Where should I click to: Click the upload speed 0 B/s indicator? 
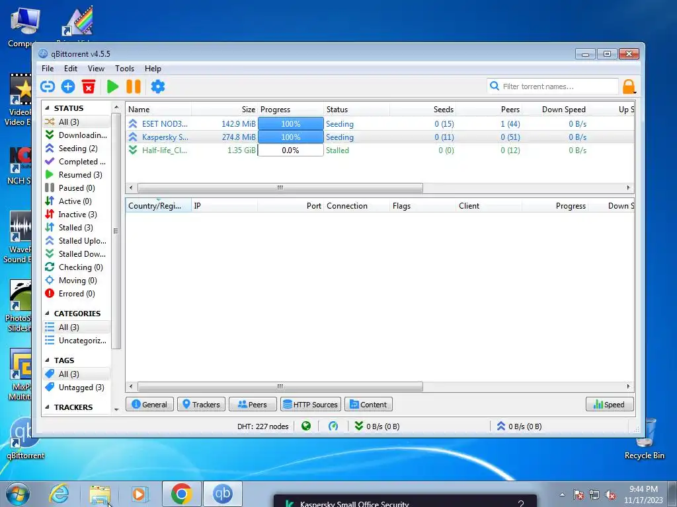(x=519, y=426)
